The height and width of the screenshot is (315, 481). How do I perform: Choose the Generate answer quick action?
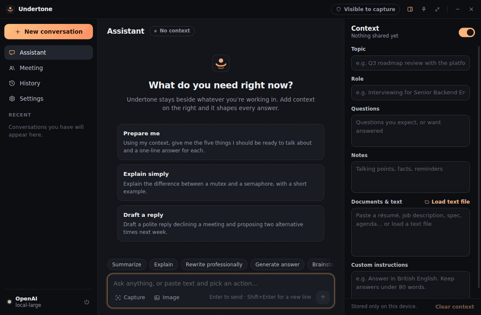coord(277,264)
